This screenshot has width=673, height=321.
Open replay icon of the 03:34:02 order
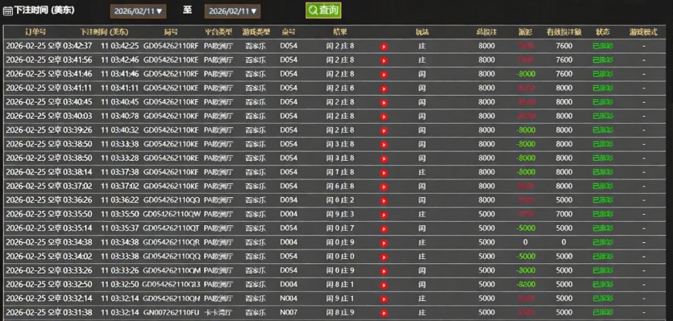pos(384,257)
